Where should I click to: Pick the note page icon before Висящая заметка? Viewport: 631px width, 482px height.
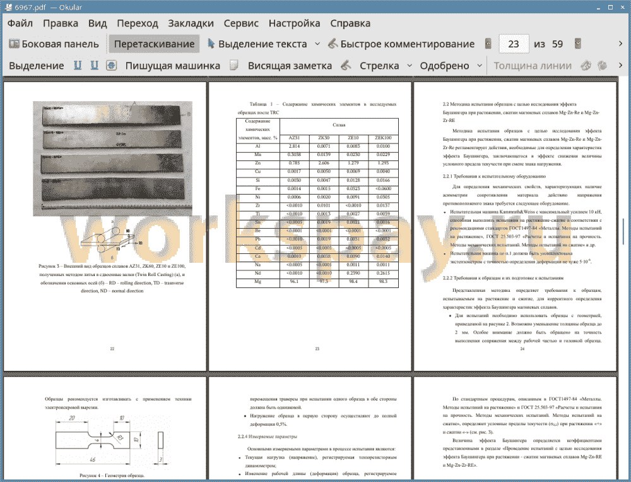click(x=234, y=66)
